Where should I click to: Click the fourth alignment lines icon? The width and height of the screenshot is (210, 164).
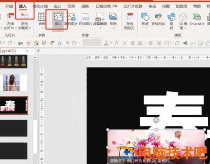point(159,43)
